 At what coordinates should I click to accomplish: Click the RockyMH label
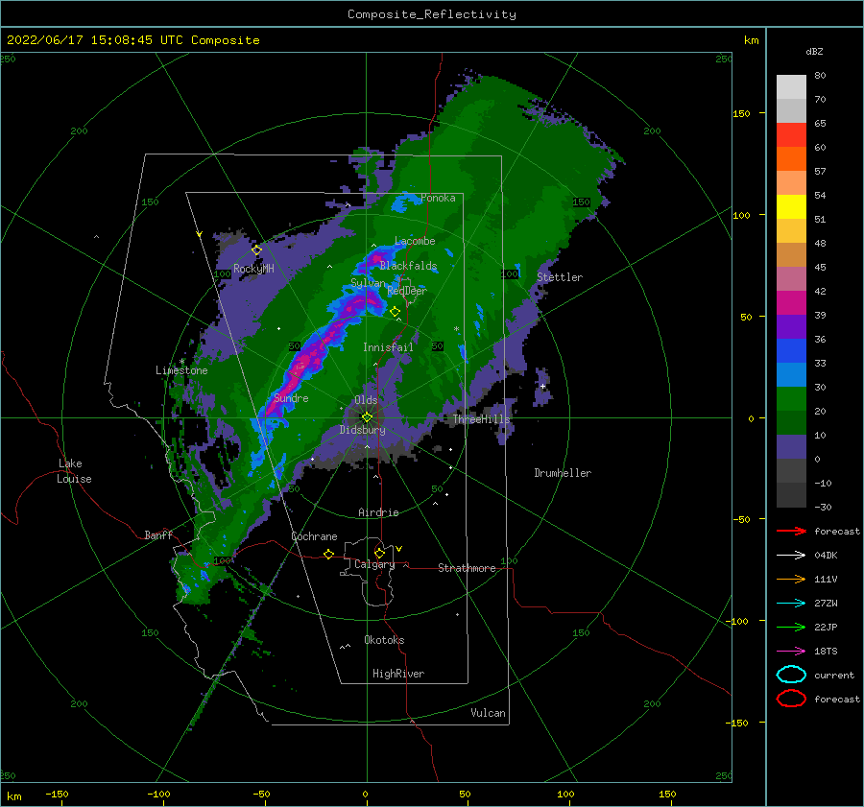pyautogui.click(x=253, y=269)
